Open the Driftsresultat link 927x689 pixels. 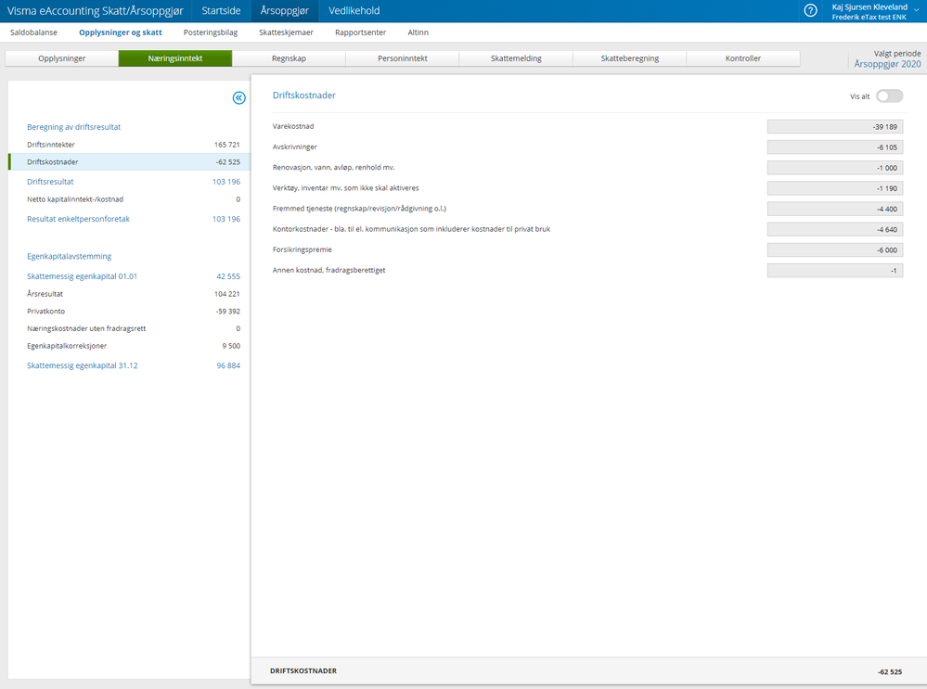pyautogui.click(x=50, y=182)
